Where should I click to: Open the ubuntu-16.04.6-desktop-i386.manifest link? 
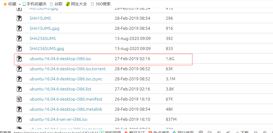tap(66, 99)
